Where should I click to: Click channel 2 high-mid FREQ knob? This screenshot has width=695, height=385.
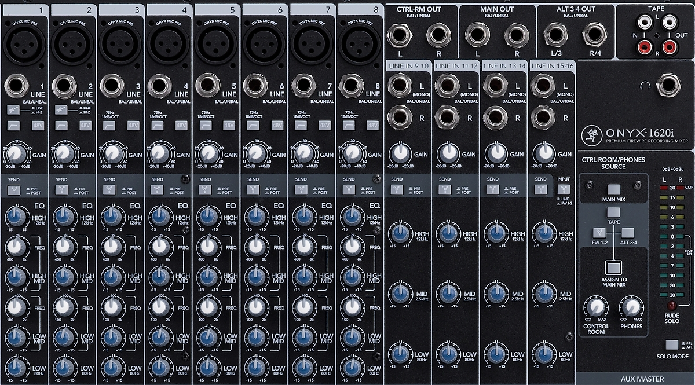(63, 247)
